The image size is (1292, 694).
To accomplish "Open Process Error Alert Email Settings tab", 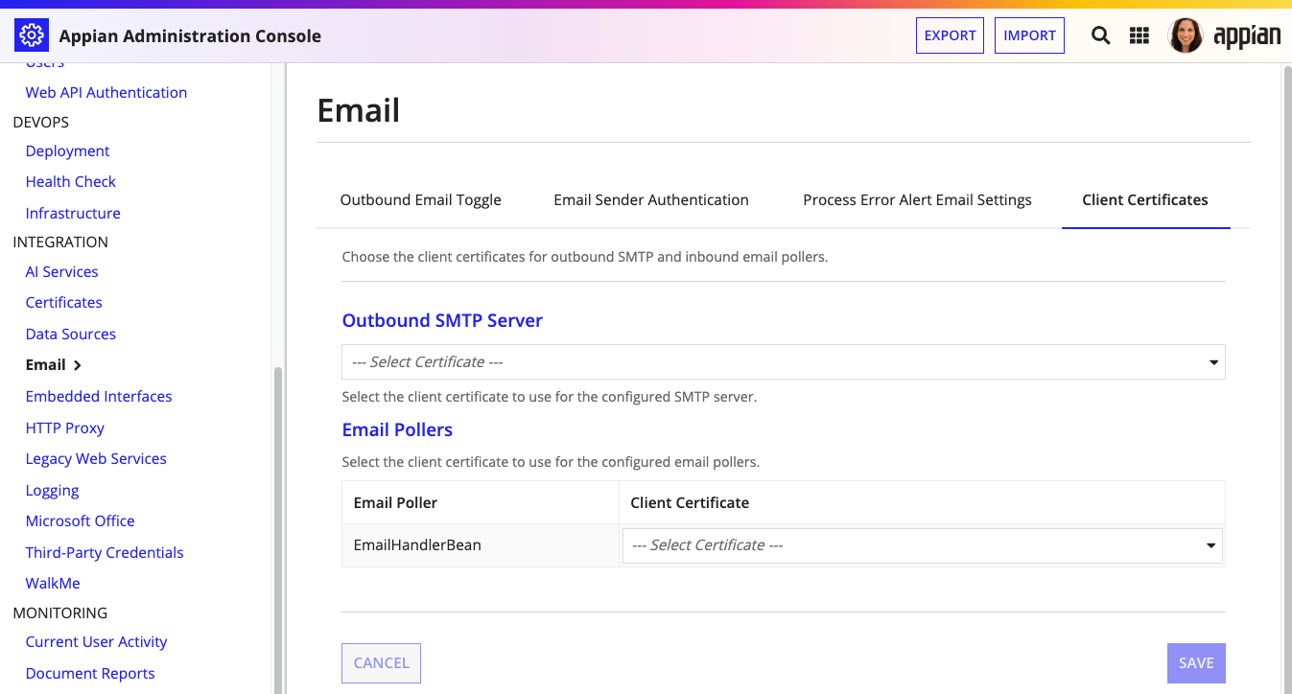I will (x=917, y=199).
